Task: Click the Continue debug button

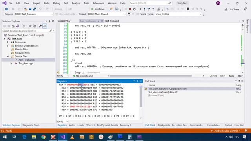Action: coord(98,9)
